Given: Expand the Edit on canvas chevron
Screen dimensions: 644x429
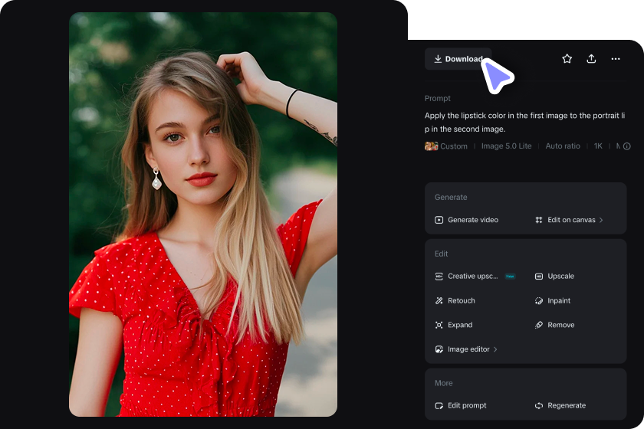Looking at the screenshot, I should pyautogui.click(x=601, y=220).
